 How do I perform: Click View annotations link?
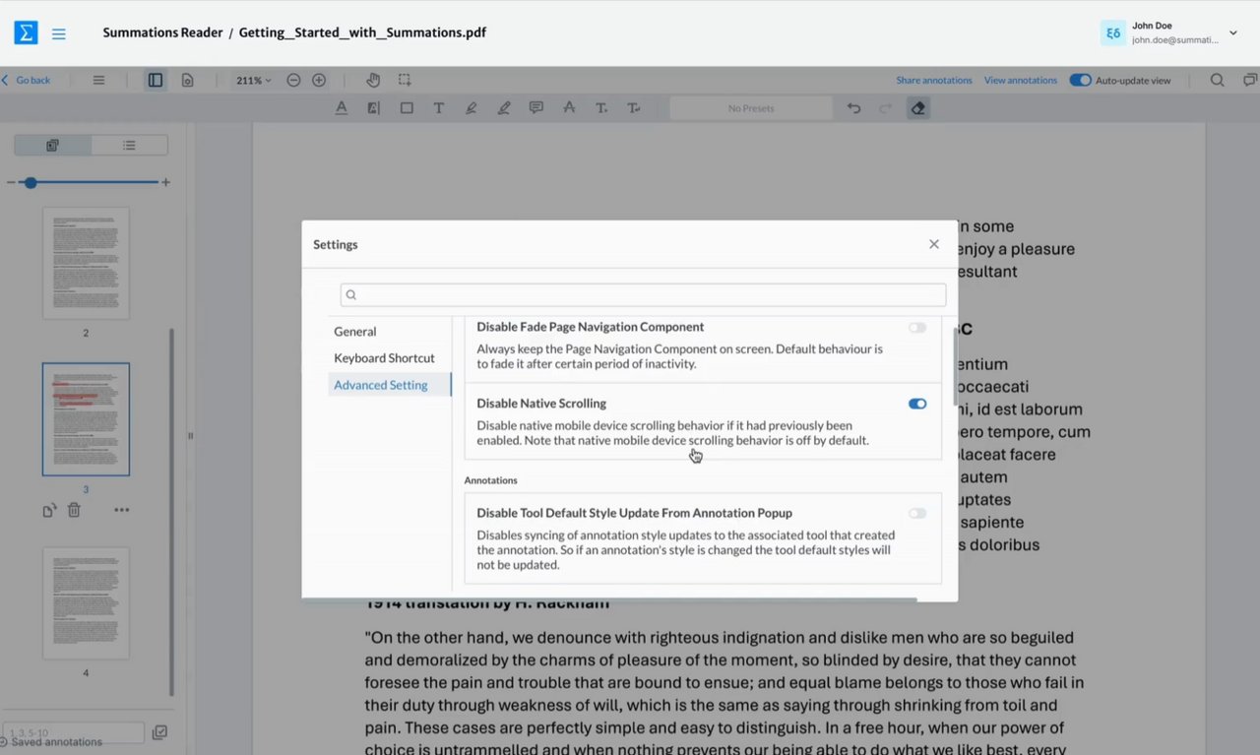(1021, 80)
